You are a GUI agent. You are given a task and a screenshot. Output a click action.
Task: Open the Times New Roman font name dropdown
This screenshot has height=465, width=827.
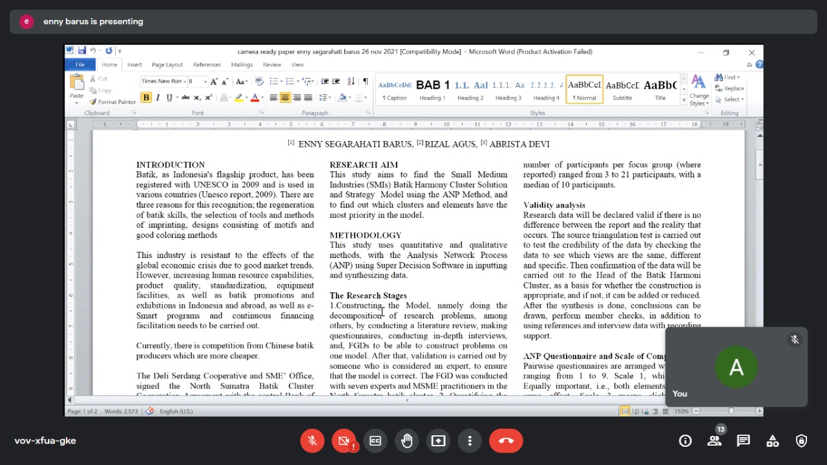coord(184,81)
